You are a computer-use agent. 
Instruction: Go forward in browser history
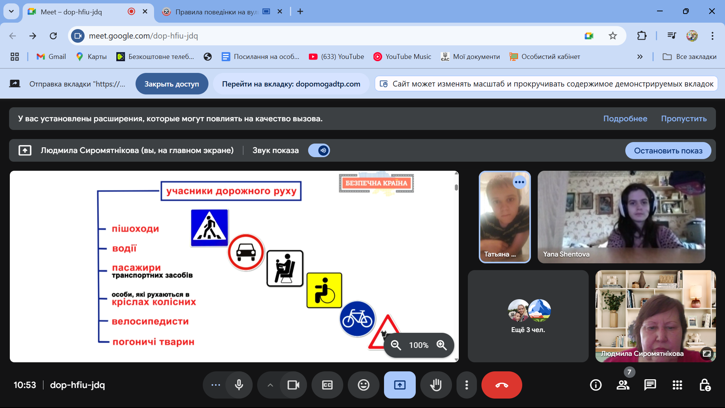33,36
